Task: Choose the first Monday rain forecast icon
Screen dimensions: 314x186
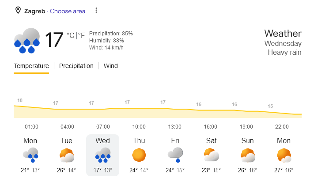Action: pyautogui.click(x=30, y=155)
